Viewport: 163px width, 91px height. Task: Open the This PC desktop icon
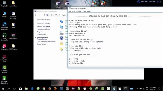4,15
